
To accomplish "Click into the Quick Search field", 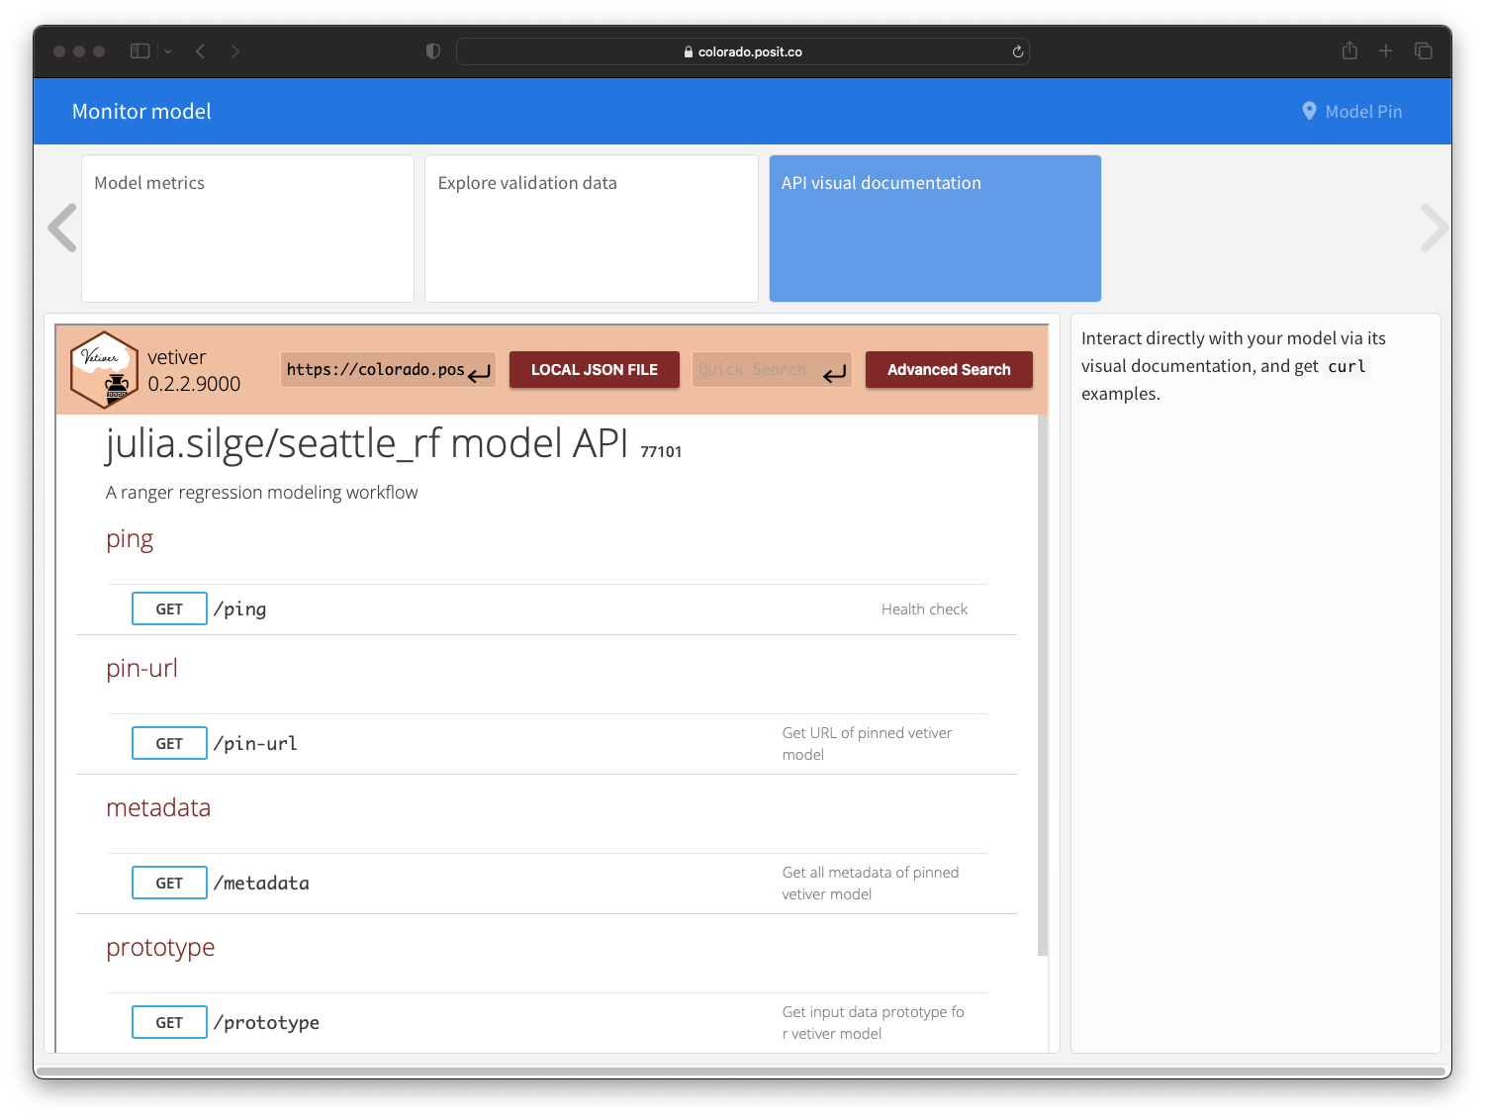I will 754,370.
